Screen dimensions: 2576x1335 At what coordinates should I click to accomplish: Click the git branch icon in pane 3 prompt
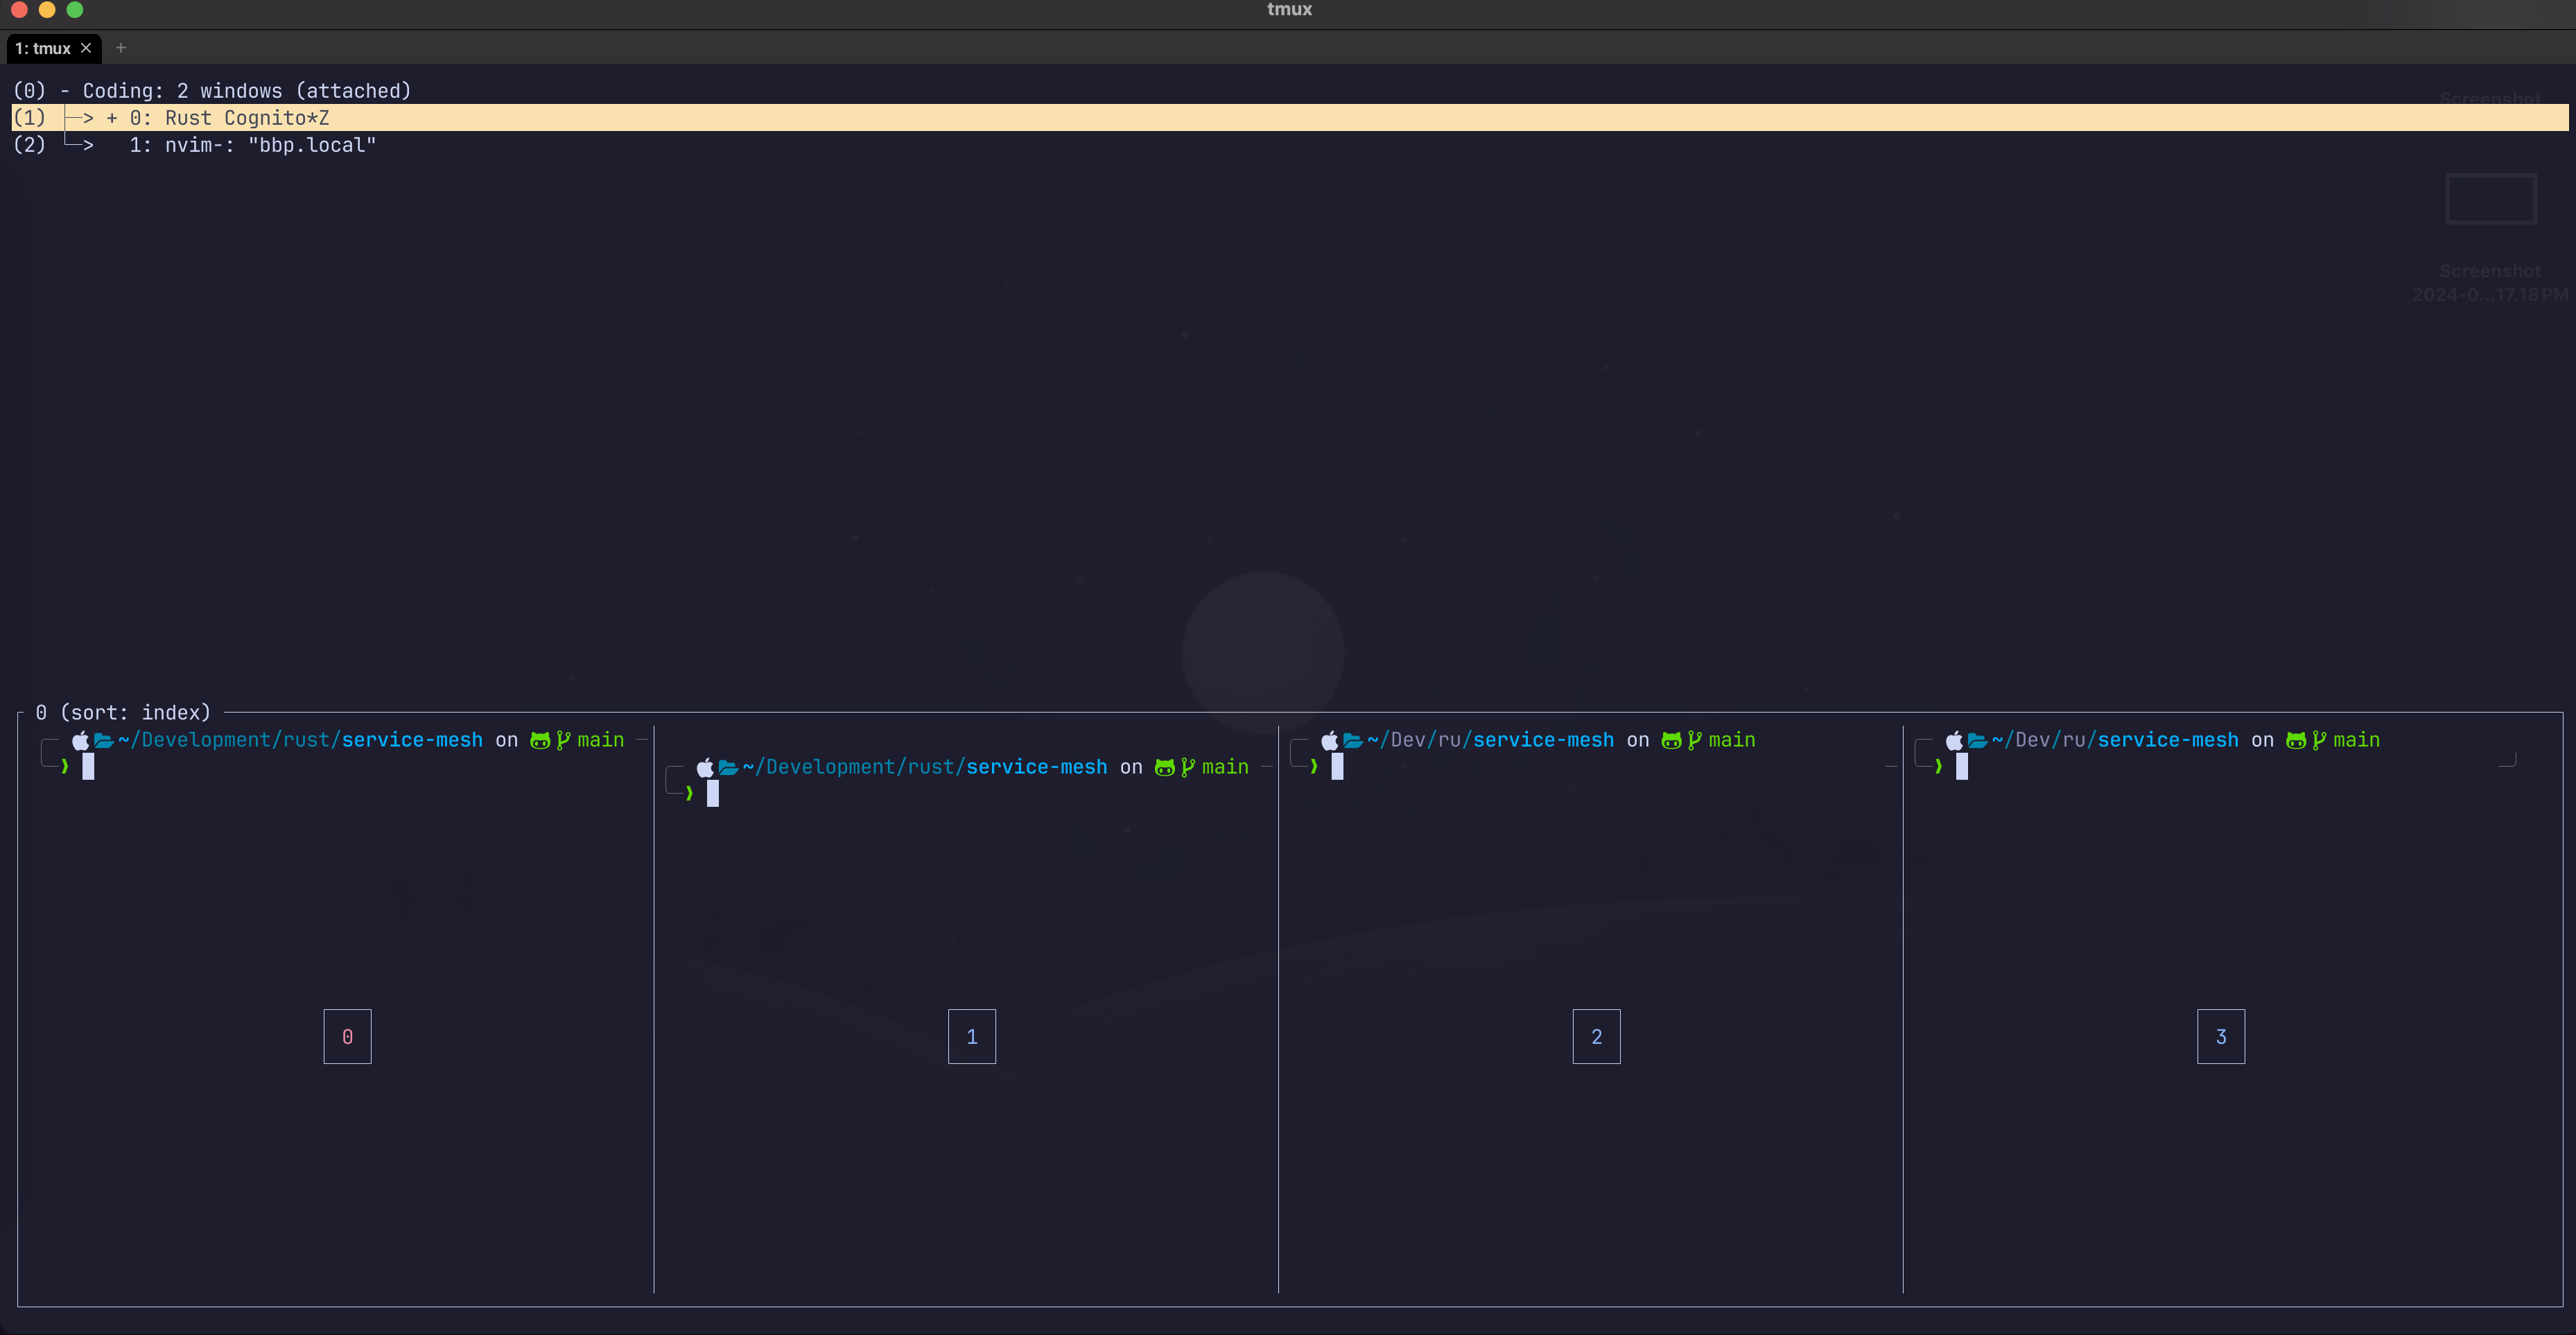pos(2319,740)
